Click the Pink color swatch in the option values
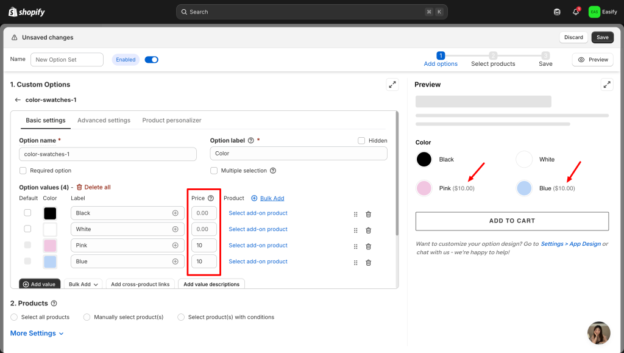 50,246
